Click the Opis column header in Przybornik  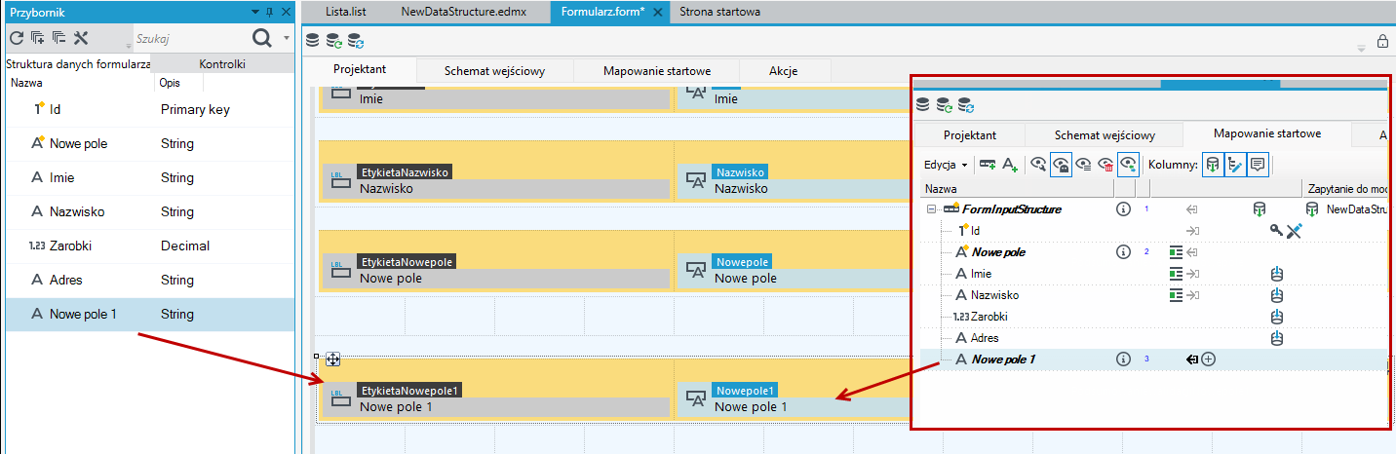170,83
